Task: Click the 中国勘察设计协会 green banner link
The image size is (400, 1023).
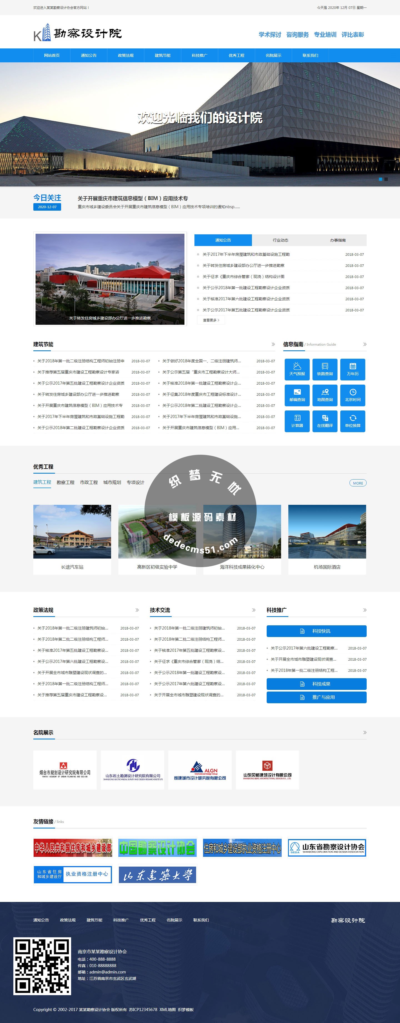Action: (x=157, y=848)
